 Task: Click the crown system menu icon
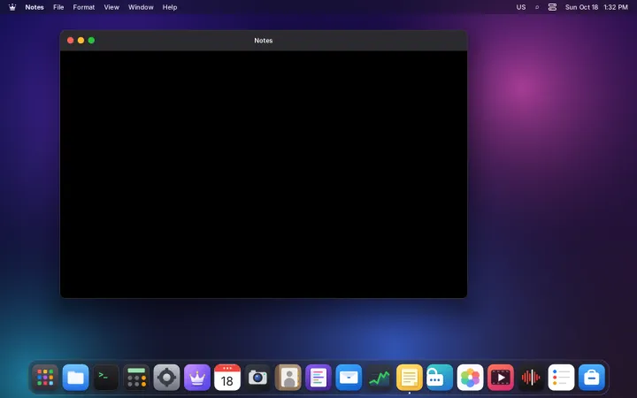click(x=12, y=7)
